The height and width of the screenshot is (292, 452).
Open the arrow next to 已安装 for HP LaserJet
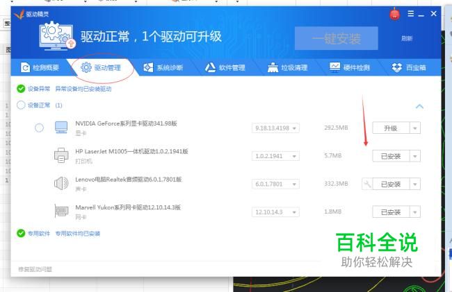415,156
